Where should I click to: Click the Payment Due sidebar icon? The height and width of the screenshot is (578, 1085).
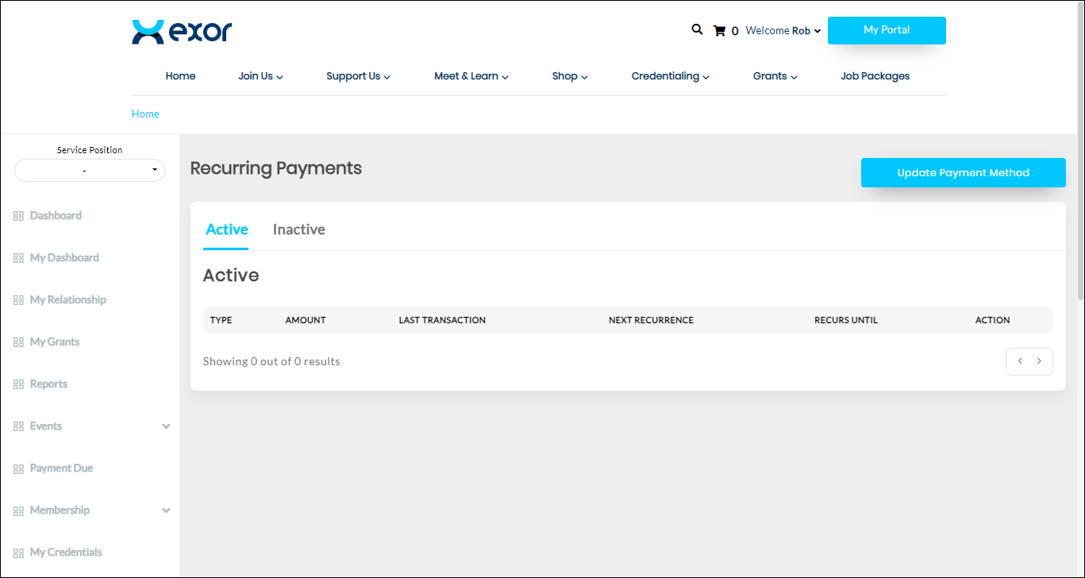click(18, 468)
